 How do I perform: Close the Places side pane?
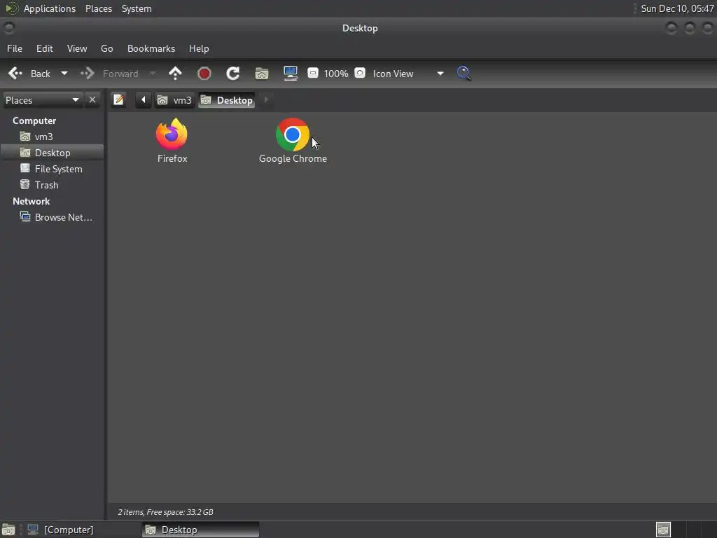tap(92, 99)
